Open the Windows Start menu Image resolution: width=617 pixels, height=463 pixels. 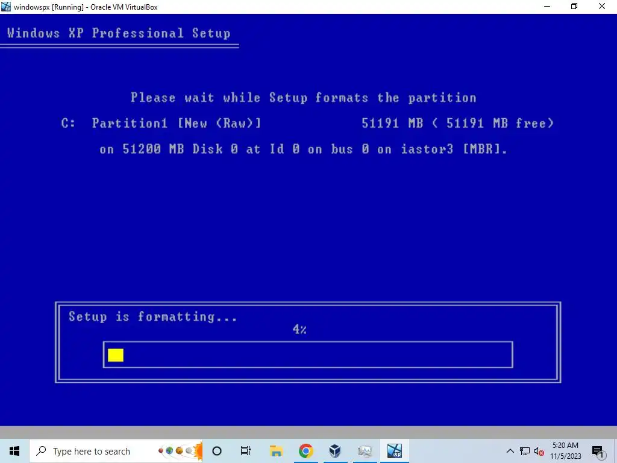click(14, 451)
